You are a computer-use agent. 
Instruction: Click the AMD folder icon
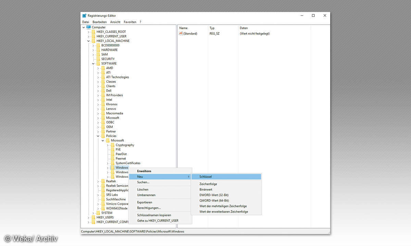pos(103,68)
